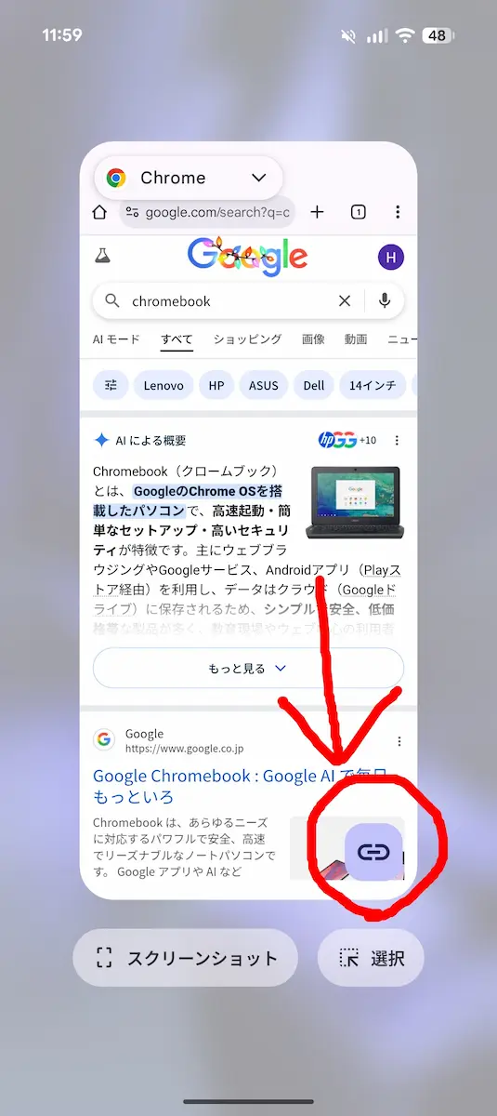This screenshot has width=497, height=1116.
Task: Start voice search with the microphone icon
Action: 385,300
